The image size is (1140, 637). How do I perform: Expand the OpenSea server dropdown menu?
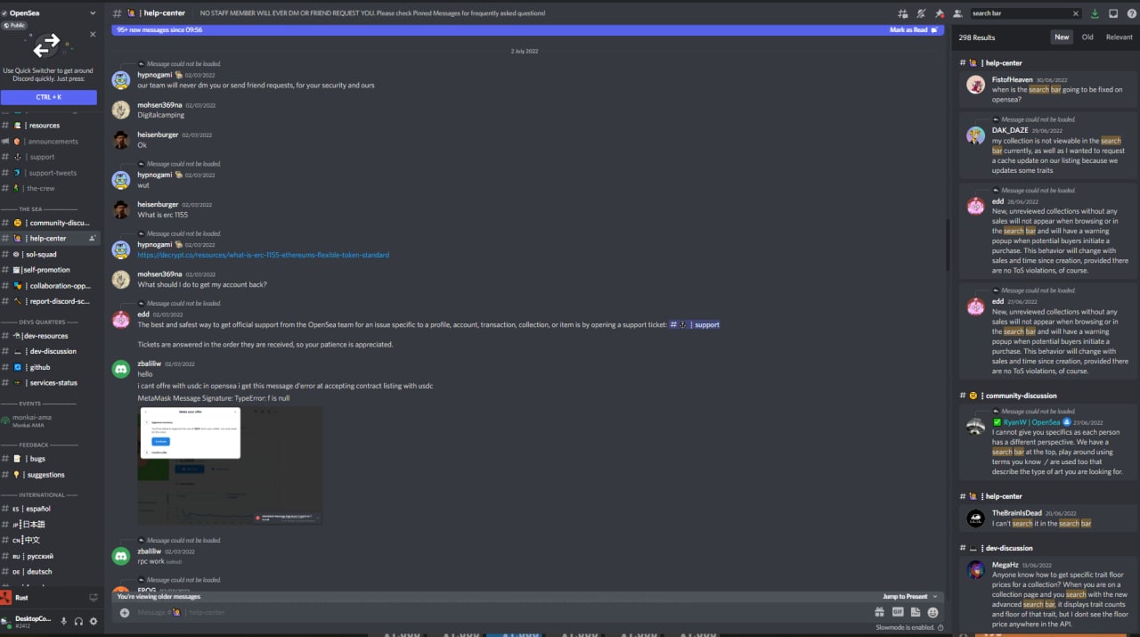click(93, 13)
